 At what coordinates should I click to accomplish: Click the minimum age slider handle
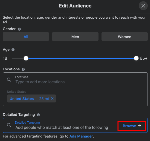pos(26,58)
